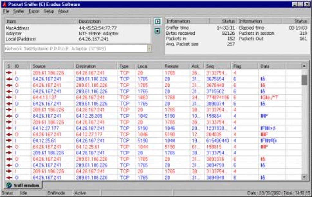
Task: Click the NTS PPPoE Adapter description
Action: tap(99, 33)
